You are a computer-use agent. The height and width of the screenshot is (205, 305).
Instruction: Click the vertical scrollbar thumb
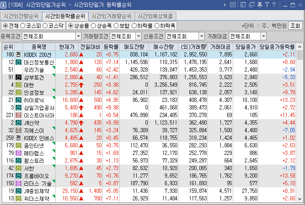[x=300, y=55]
